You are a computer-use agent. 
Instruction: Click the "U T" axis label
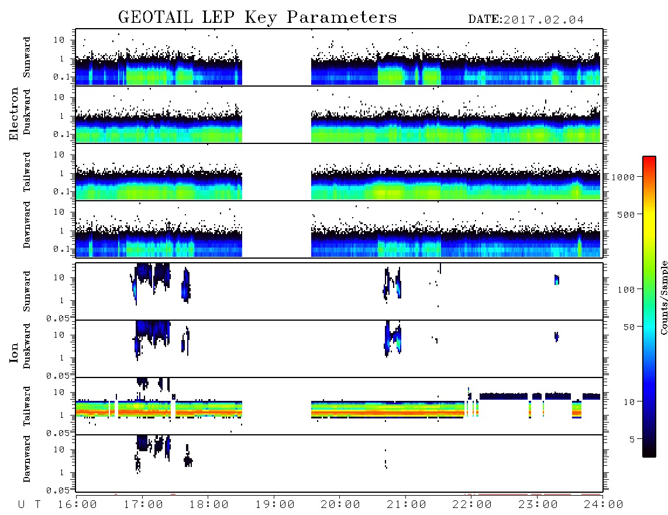tap(30, 505)
